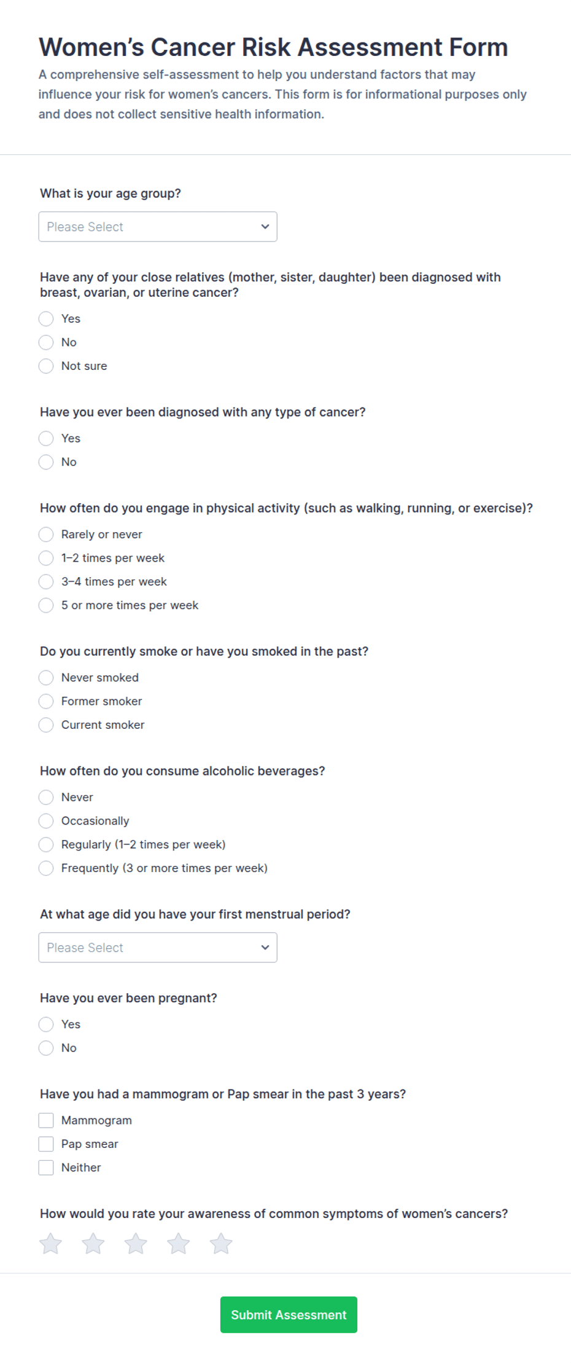
Task: Expand the first menstrual period age dropdown
Action: pos(158,948)
